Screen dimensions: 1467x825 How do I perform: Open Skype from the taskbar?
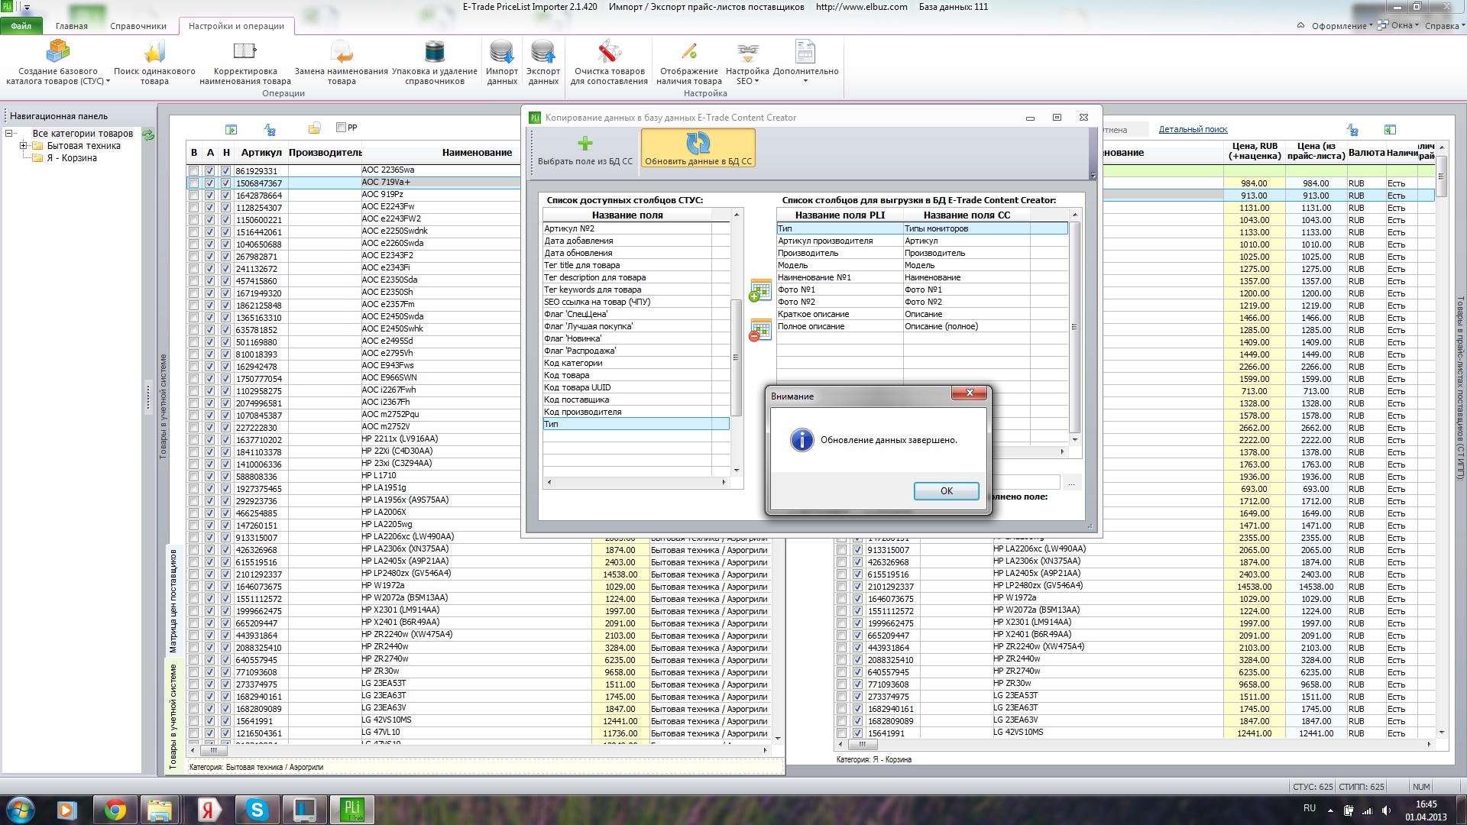(257, 810)
